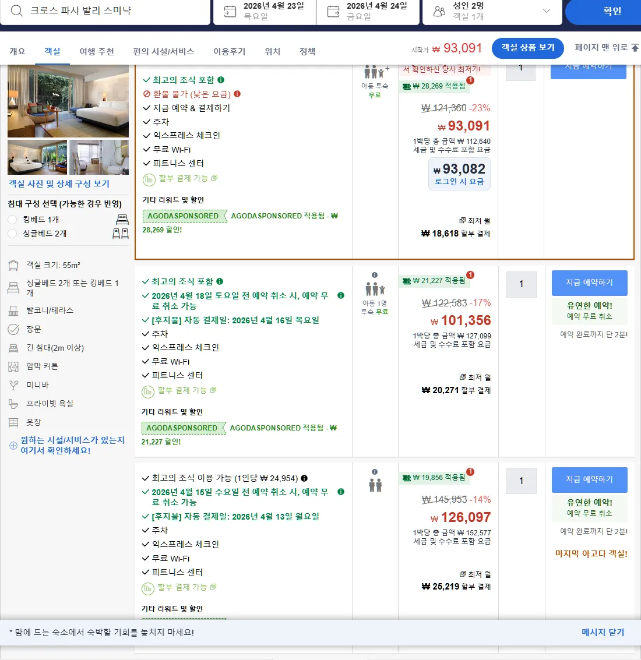The width and height of the screenshot is (641, 660).
Task: Click 지금 예약하기 for ₩101,356 offer
Action: tap(589, 283)
